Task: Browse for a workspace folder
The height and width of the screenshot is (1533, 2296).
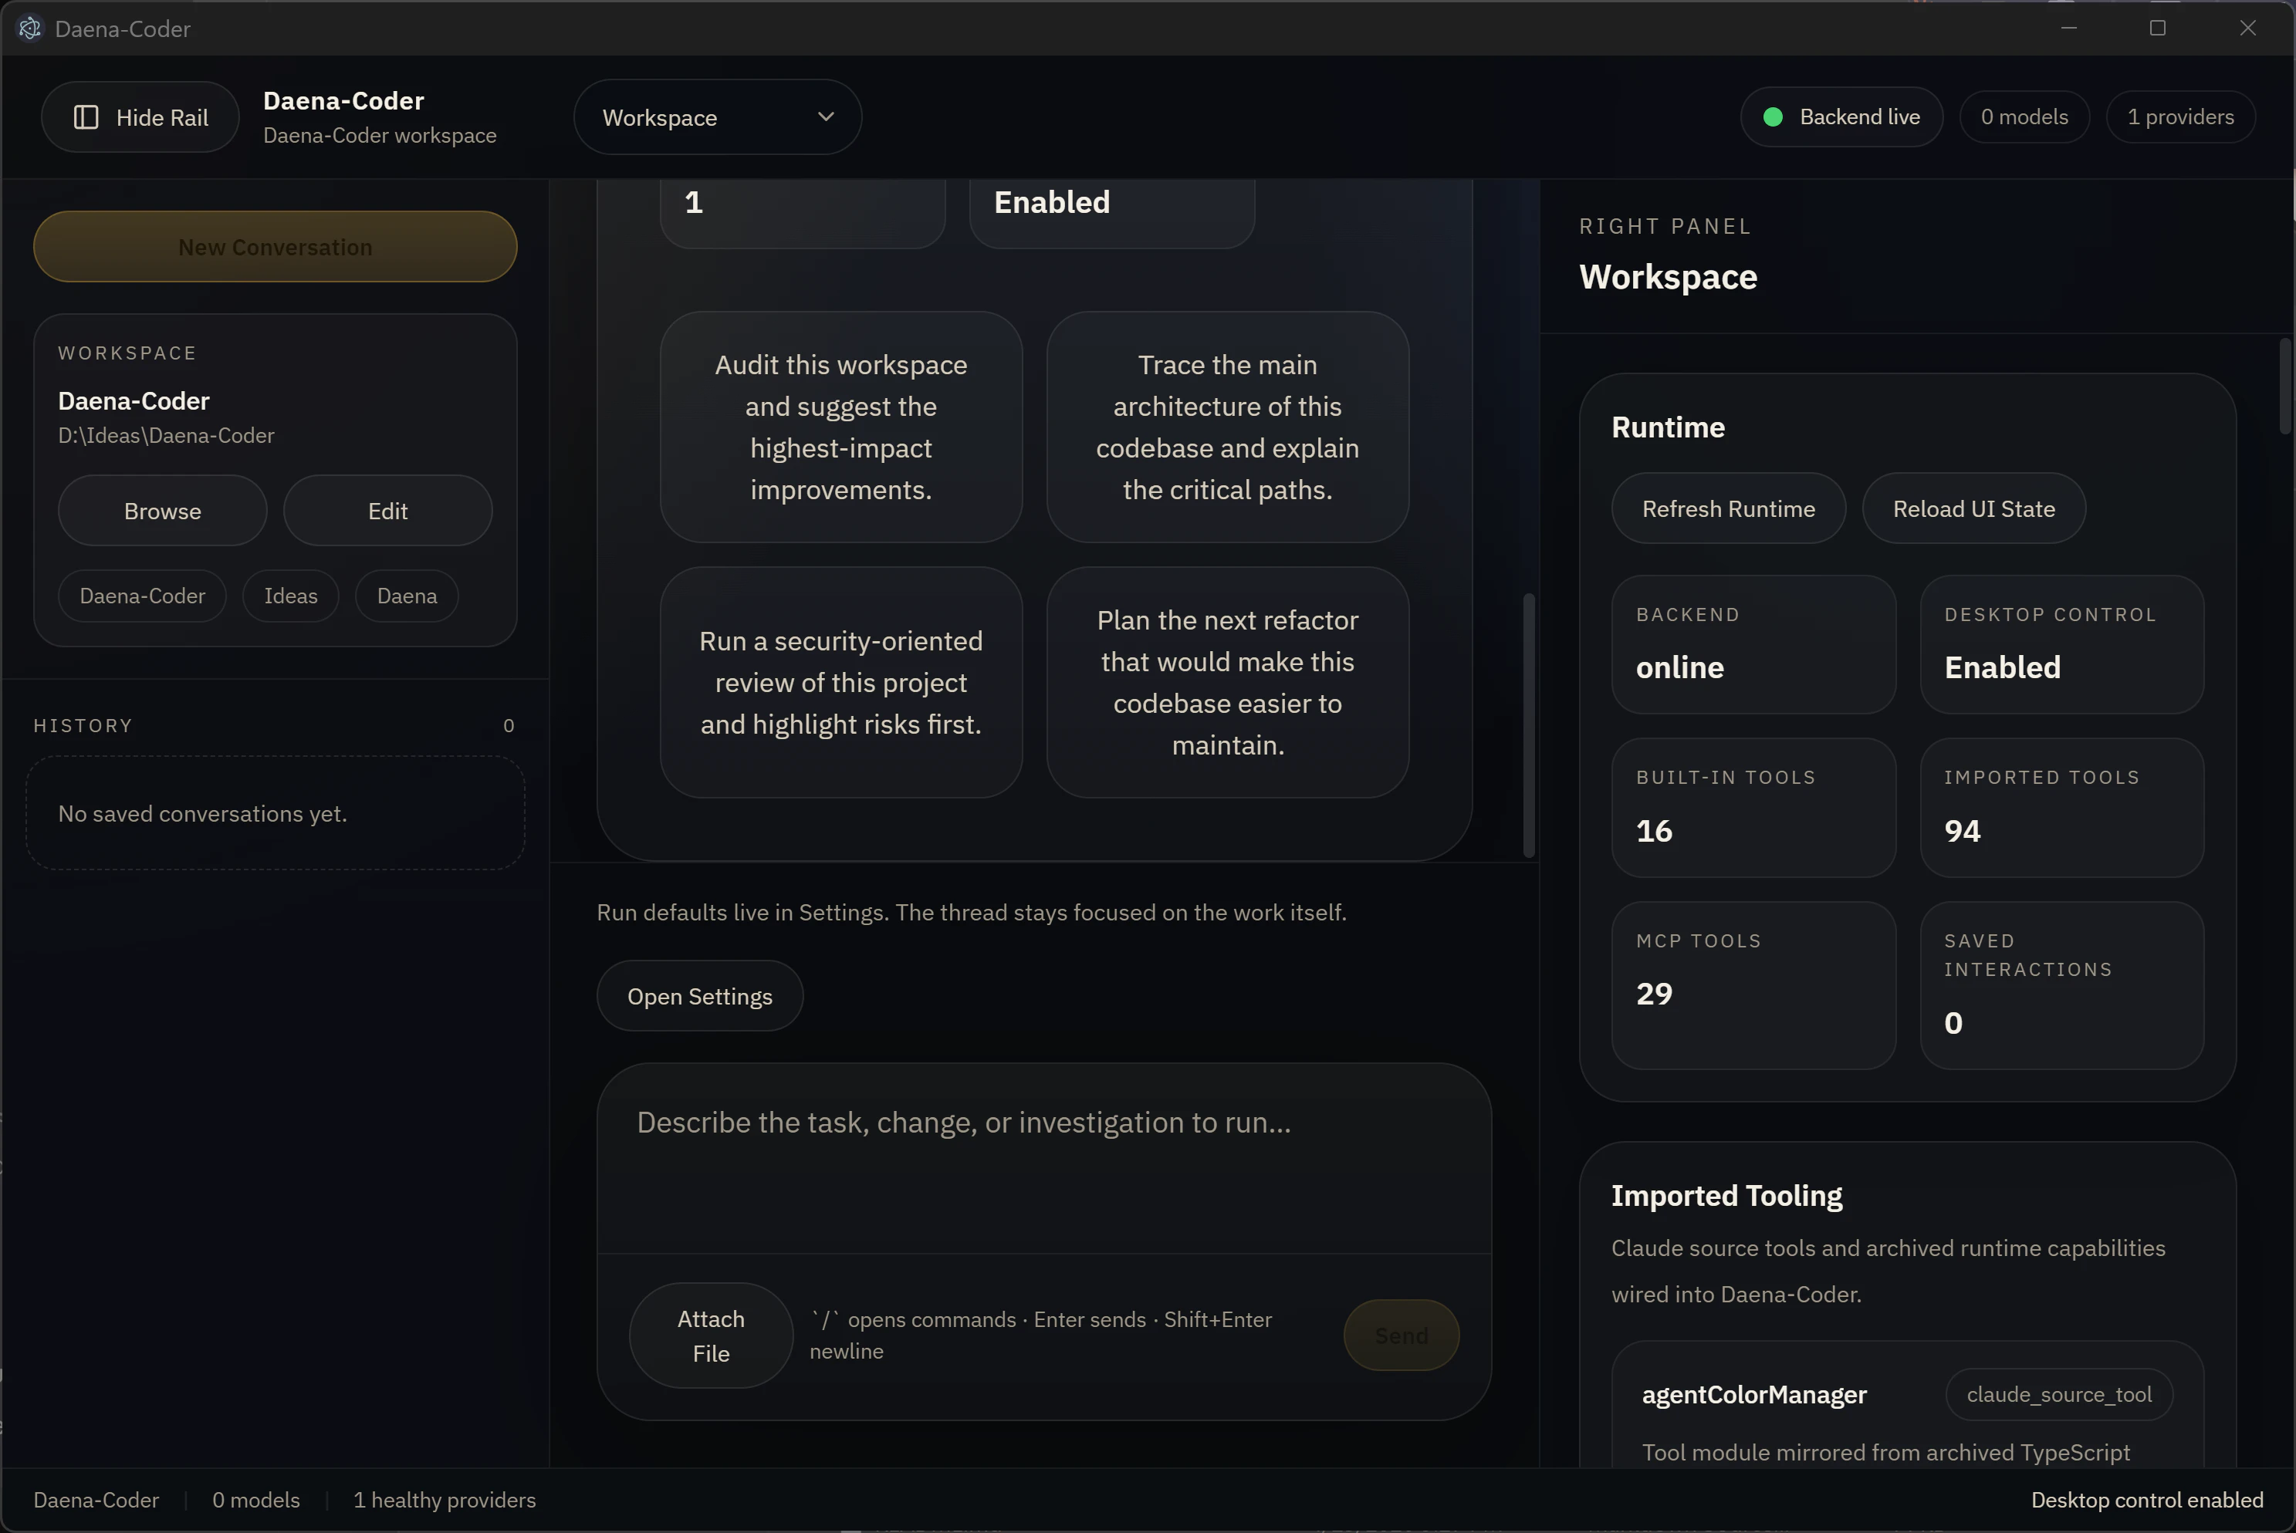Action: pyautogui.click(x=162, y=512)
